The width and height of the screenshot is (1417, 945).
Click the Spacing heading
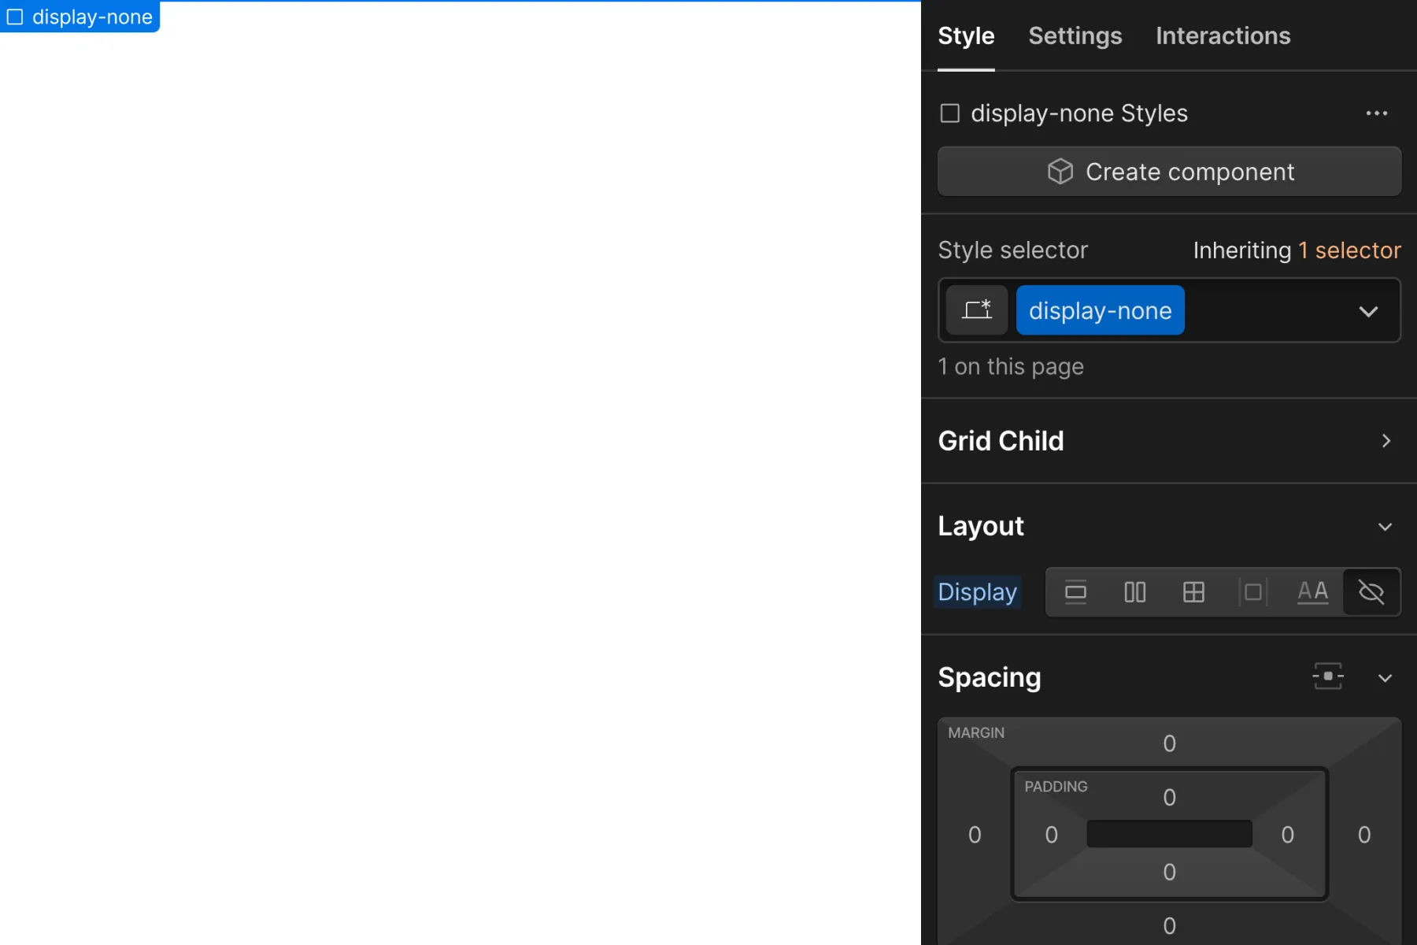click(x=990, y=678)
